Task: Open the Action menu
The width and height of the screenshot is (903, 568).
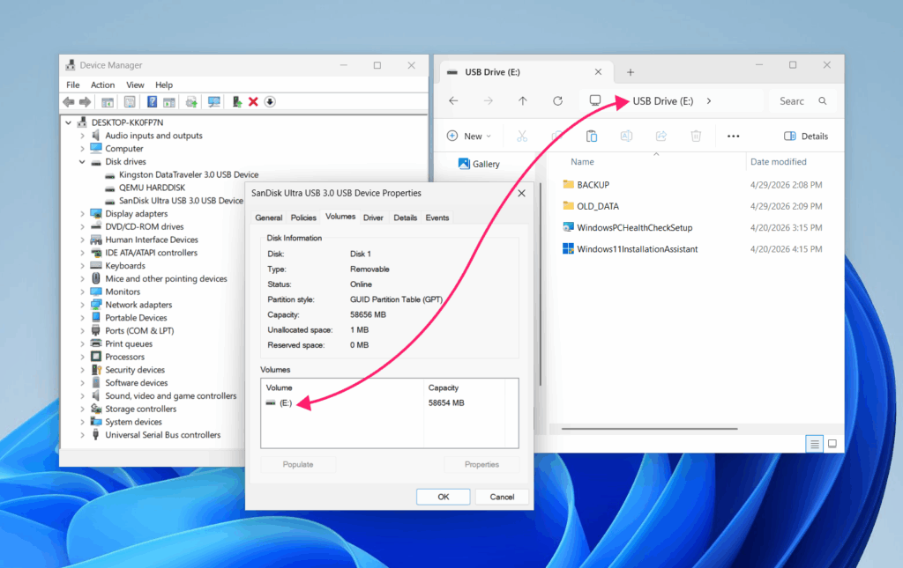Action: (102, 85)
